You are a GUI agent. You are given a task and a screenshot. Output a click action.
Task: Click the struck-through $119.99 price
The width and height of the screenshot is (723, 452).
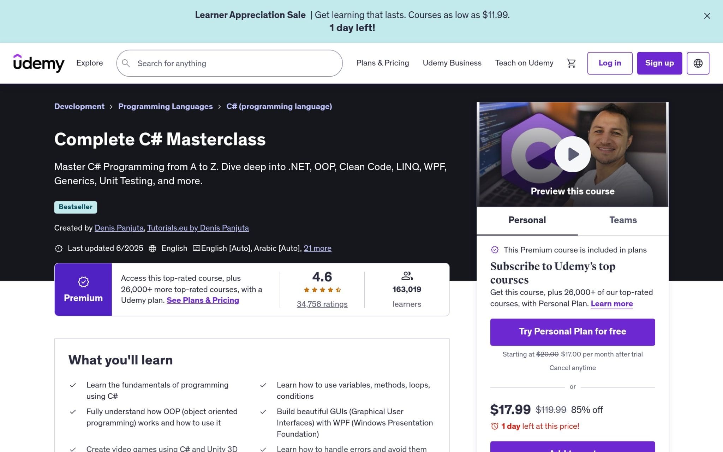551,410
